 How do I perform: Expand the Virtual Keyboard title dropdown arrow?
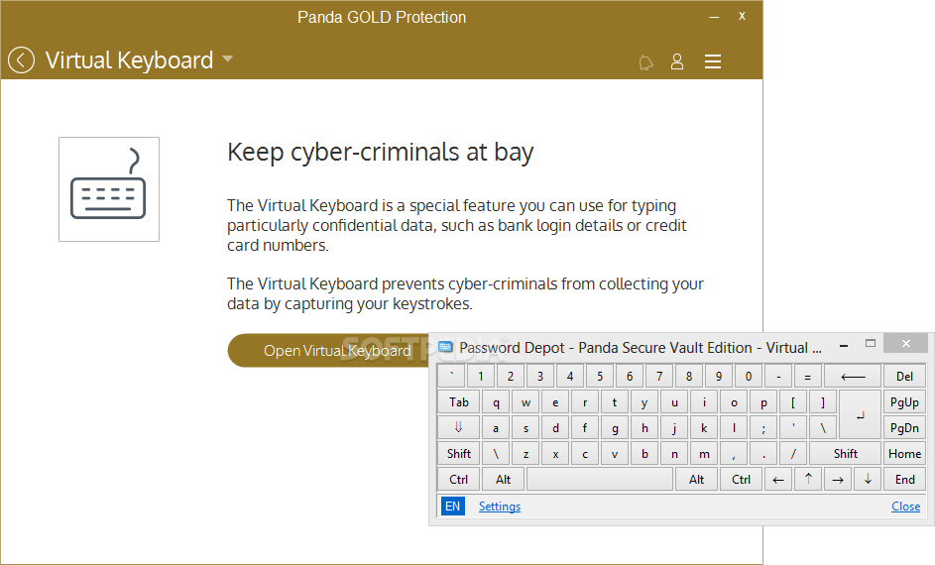pyautogui.click(x=227, y=59)
